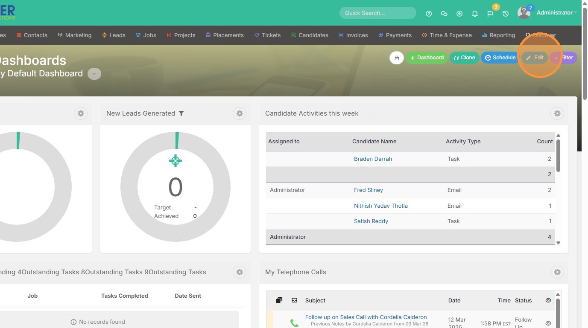Open the chat messages icon
588x328 pixels.
click(444, 14)
